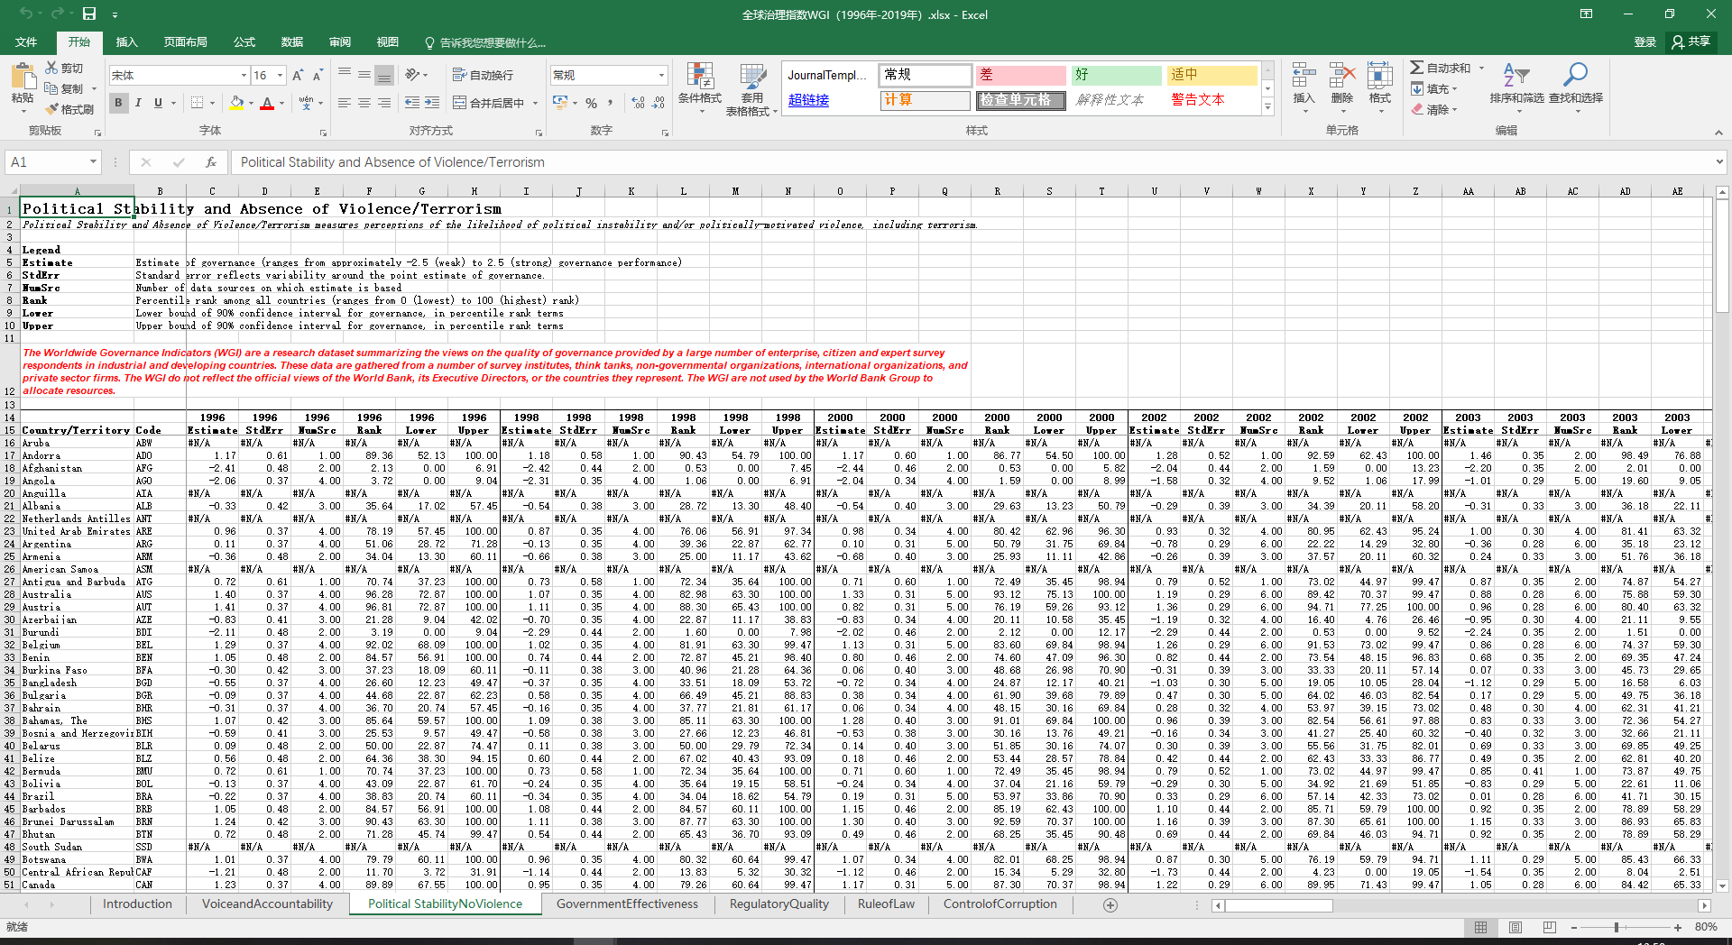
Task: Toggle center horizontal alignment button
Action: tap(364, 104)
